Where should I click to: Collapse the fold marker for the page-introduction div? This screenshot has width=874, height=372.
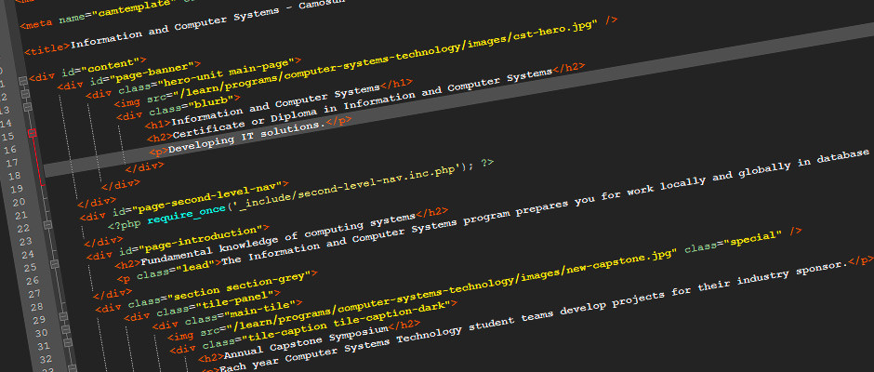[x=54, y=263]
